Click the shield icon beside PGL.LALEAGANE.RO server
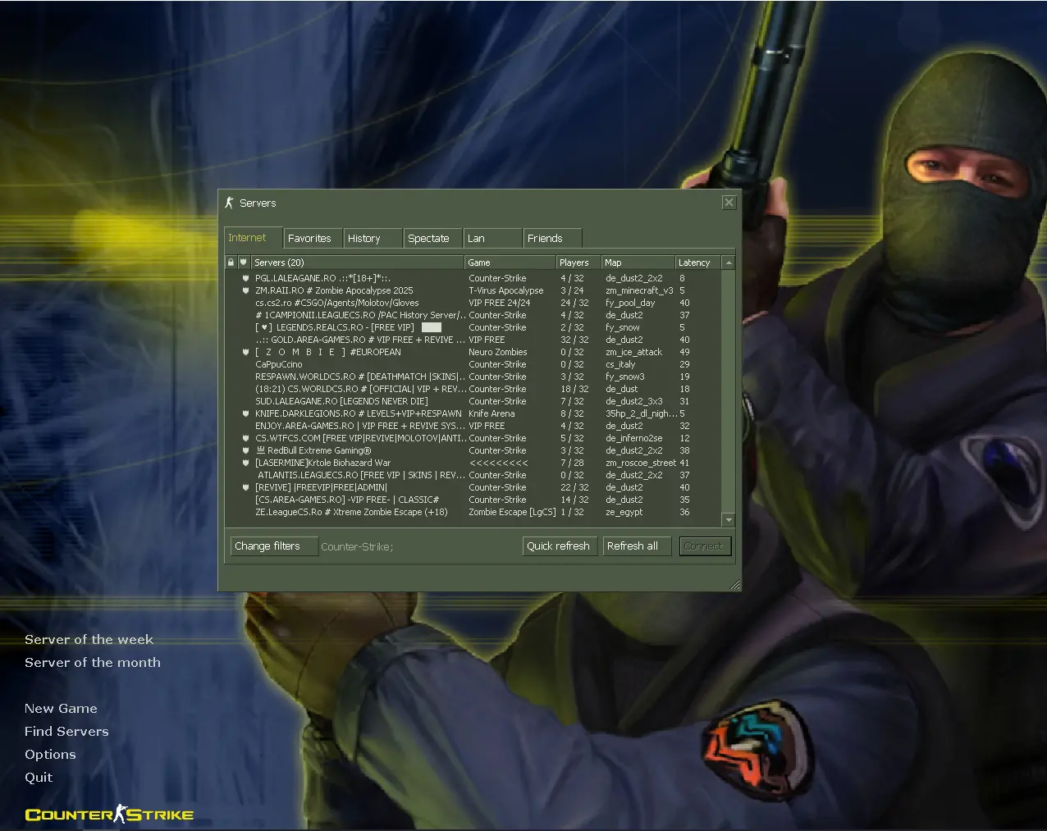 click(x=245, y=278)
